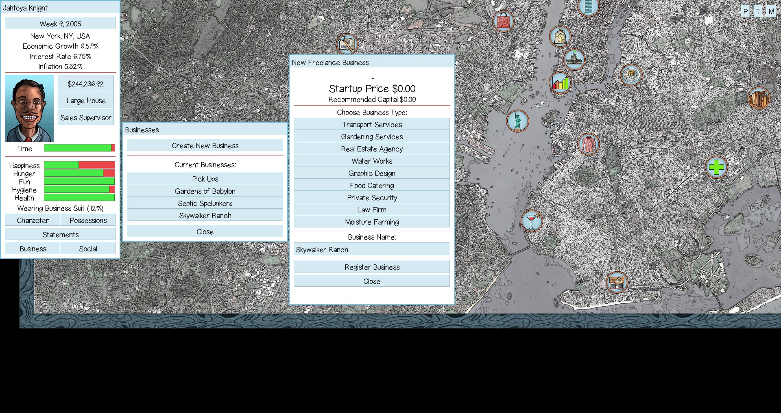781x413 pixels.
Task: Click the Interest Rate 6.75% text
Action: coord(60,56)
